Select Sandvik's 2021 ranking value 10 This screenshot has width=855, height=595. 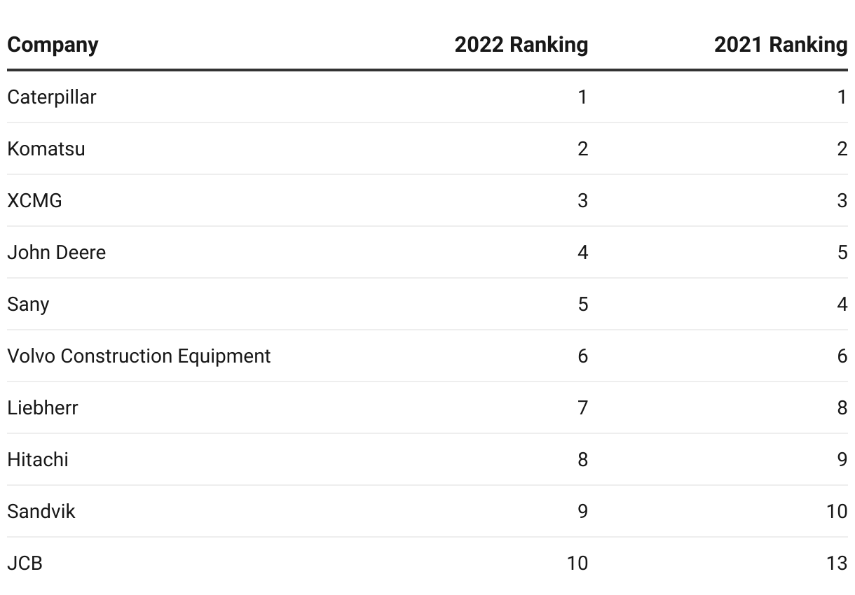click(837, 511)
